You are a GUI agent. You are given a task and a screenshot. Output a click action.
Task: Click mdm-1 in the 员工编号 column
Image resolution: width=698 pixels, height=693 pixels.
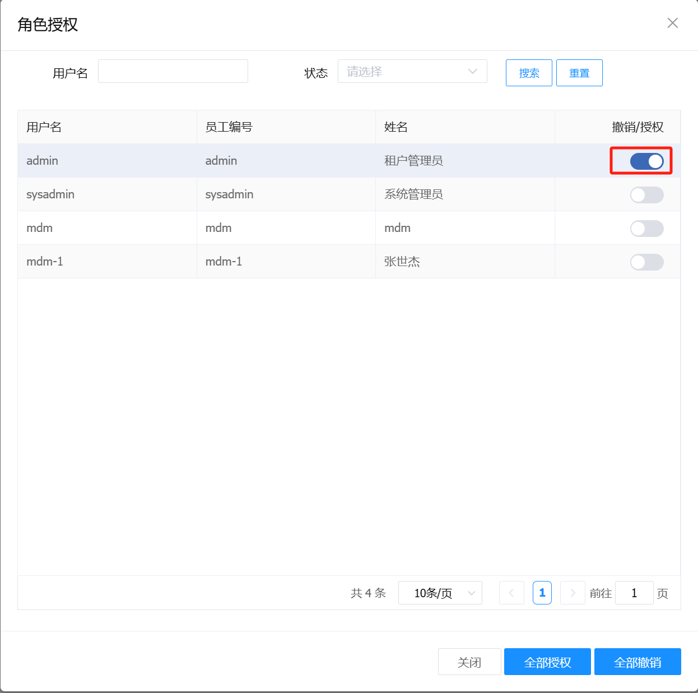[224, 262]
